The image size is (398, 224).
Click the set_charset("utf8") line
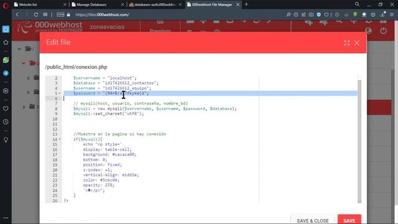point(108,114)
